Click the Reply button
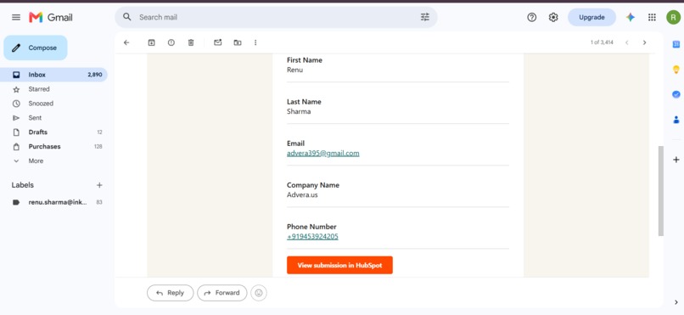The height and width of the screenshot is (315, 684). 170,293
